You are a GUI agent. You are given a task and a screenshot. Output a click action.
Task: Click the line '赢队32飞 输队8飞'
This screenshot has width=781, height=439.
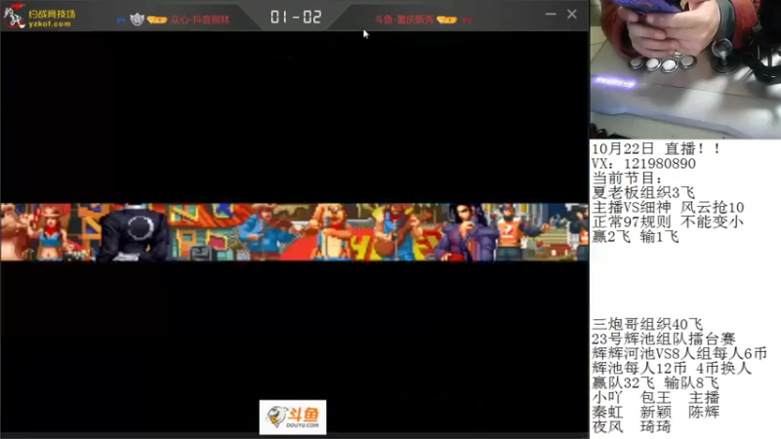[x=655, y=382]
